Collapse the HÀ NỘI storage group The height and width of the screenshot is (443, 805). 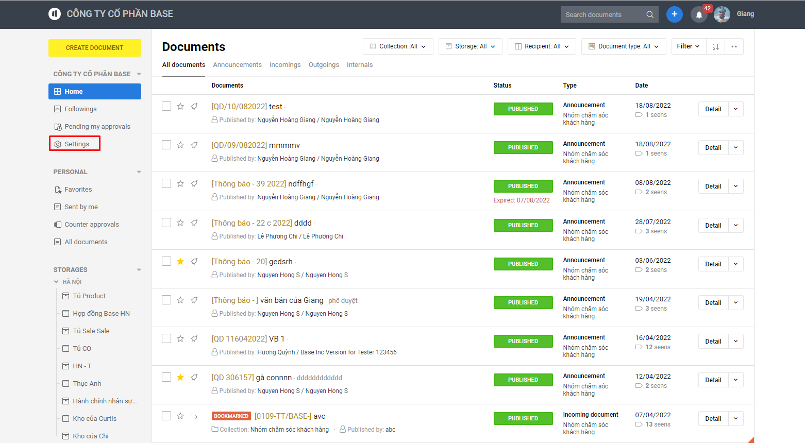click(x=56, y=282)
